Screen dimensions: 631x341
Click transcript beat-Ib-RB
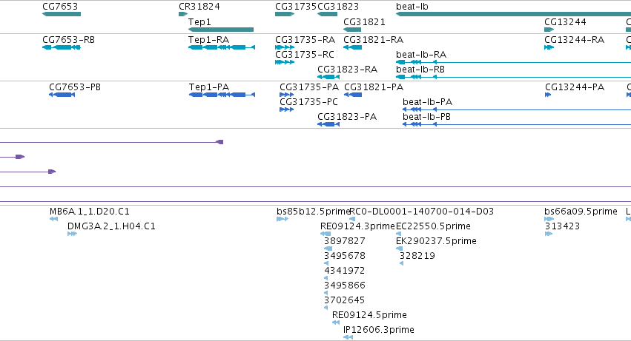(420, 69)
